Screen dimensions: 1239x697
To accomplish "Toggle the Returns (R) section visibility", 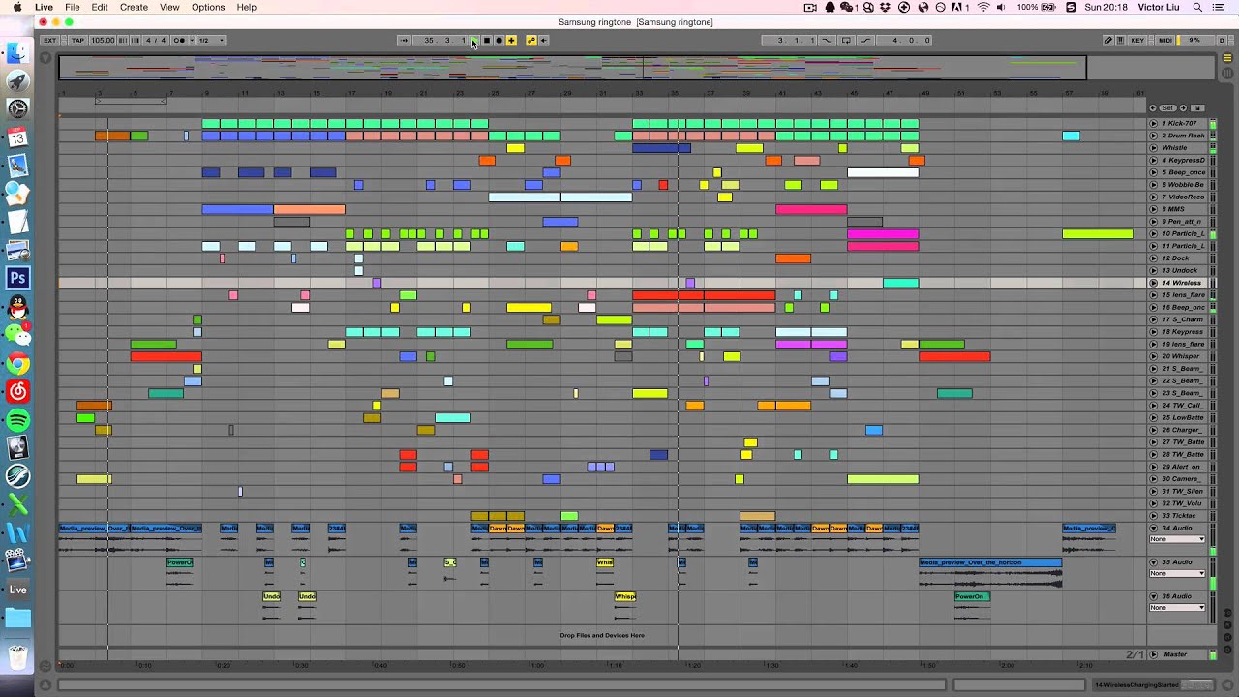I will pos(1227,625).
